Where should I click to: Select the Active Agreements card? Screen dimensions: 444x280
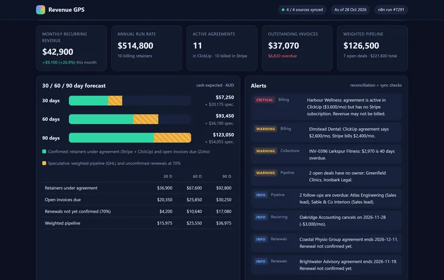point(222,48)
